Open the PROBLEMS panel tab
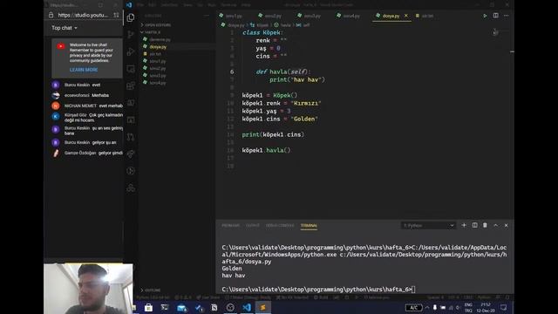558x314 pixels. point(230,225)
